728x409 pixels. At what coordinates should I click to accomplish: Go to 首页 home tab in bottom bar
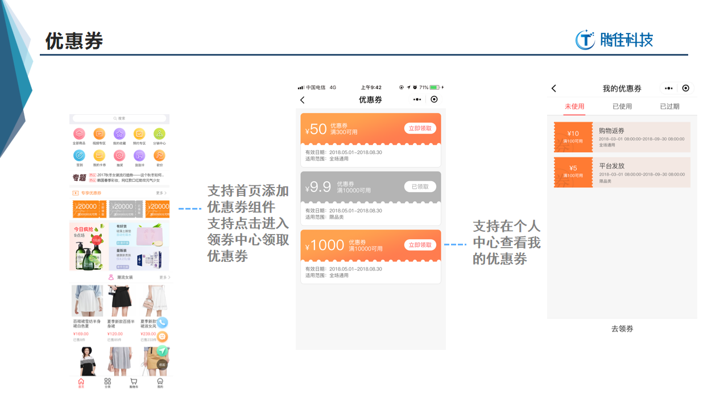(81, 383)
